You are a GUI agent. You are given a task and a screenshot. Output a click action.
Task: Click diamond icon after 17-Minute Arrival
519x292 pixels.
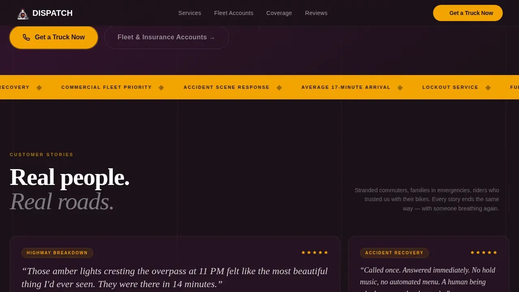coord(400,88)
